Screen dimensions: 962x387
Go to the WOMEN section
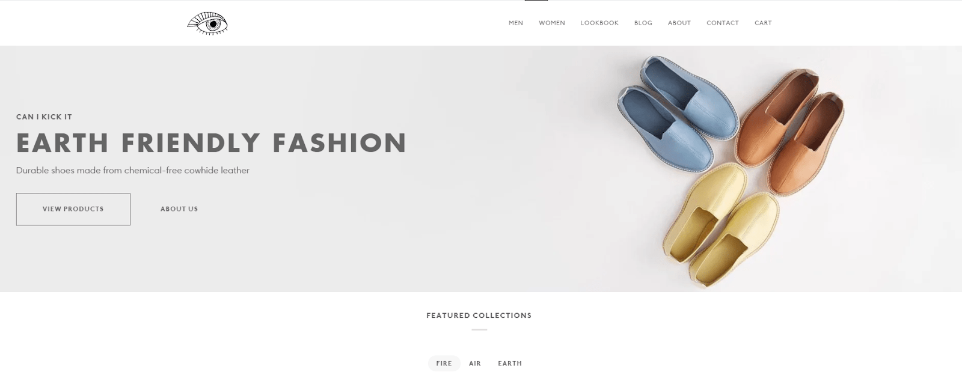[552, 23]
